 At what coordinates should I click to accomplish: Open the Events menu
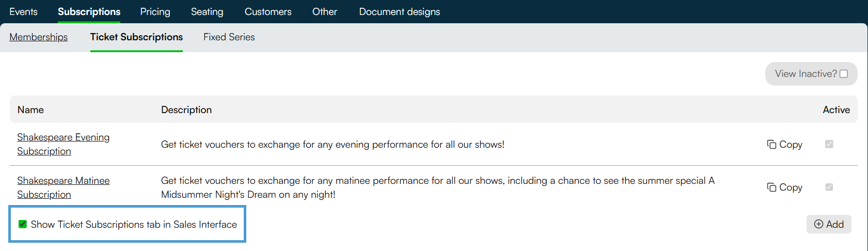click(23, 11)
